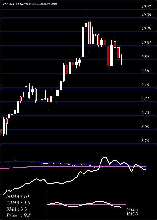The width and height of the screenshot is (157, 220).
Task: Select the 9.66 price axis label
Action: tap(145, 71)
